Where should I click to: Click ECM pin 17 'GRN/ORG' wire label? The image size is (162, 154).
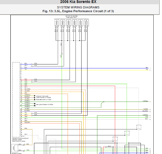pos(27,95)
